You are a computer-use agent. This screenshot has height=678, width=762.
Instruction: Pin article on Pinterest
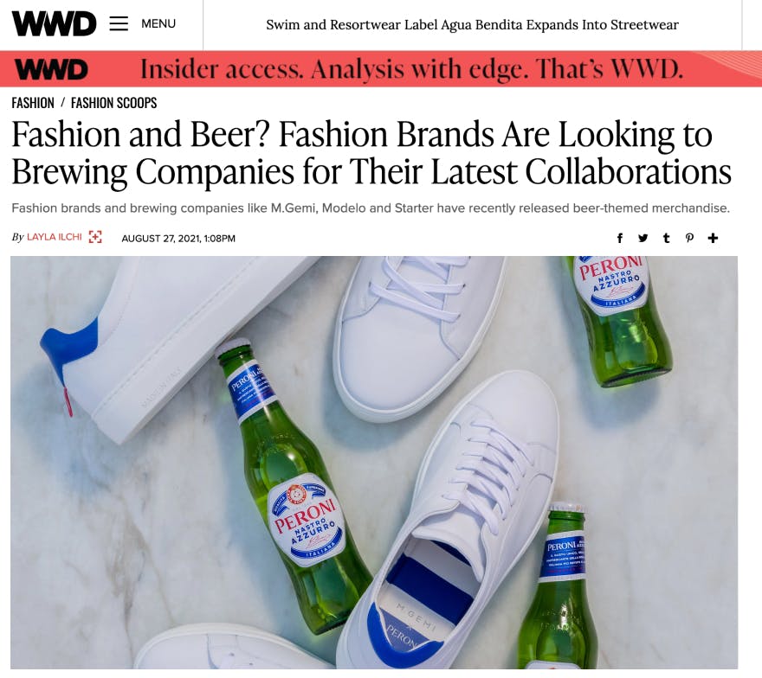click(689, 238)
